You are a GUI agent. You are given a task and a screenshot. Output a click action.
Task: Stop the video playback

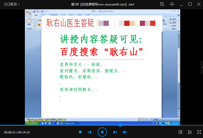pyautogui.click(x=80, y=132)
